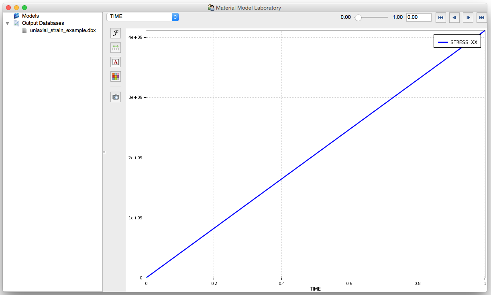491x295 pixels.
Task: Click the time slider handle
Action: pos(358,17)
